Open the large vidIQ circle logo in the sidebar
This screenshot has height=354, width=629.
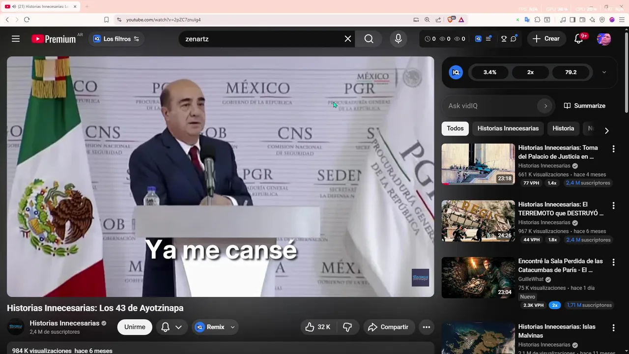click(x=456, y=72)
